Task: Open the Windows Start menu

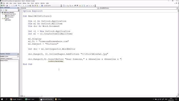Action: click(x=2, y=99)
